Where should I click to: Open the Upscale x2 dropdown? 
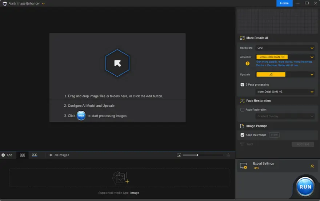pyautogui.click(x=285, y=75)
